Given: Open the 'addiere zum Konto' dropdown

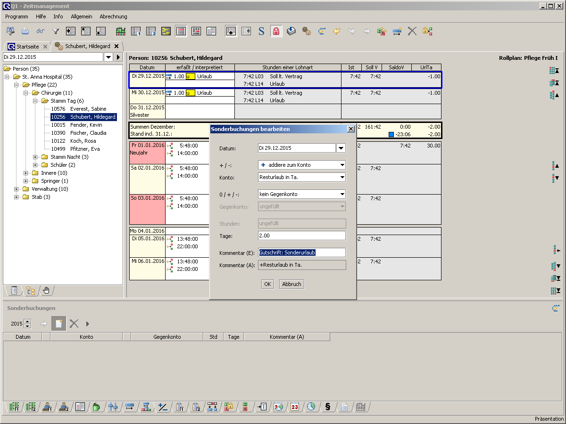Looking at the screenshot, I should click(341, 165).
